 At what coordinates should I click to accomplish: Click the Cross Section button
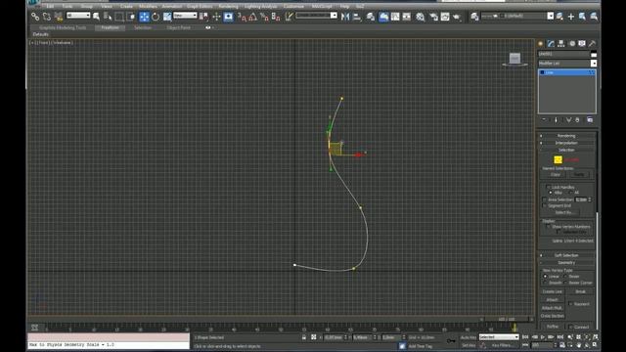point(552,316)
